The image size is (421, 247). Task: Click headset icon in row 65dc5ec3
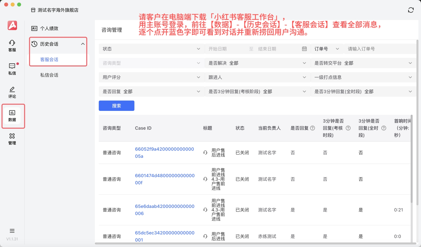coord(205,236)
